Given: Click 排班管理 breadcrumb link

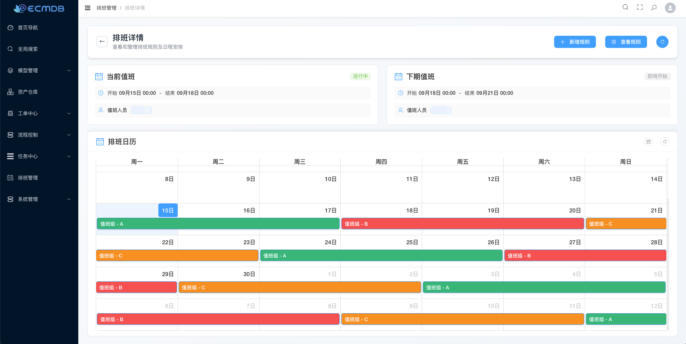Looking at the screenshot, I should 107,8.
